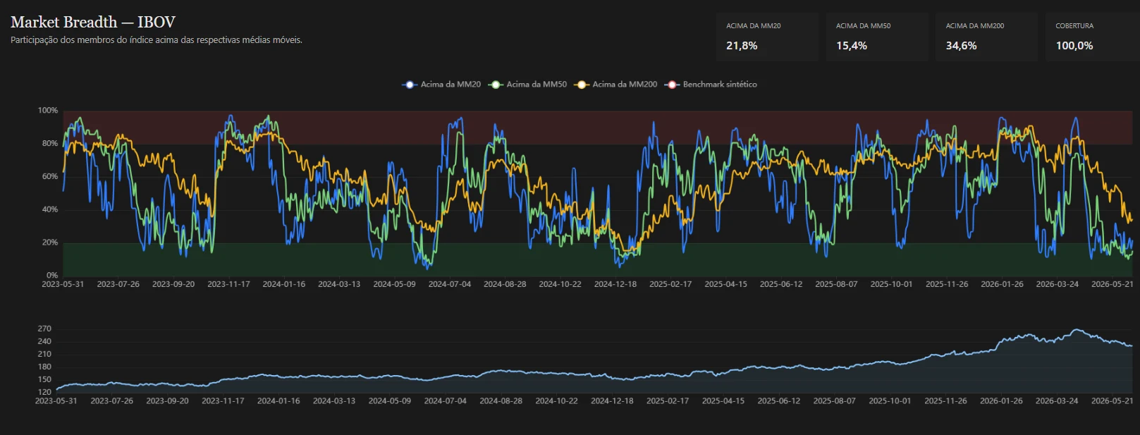The height and width of the screenshot is (435, 1140).
Task: Toggle the Acima da MM50 legend series
Action: point(527,85)
